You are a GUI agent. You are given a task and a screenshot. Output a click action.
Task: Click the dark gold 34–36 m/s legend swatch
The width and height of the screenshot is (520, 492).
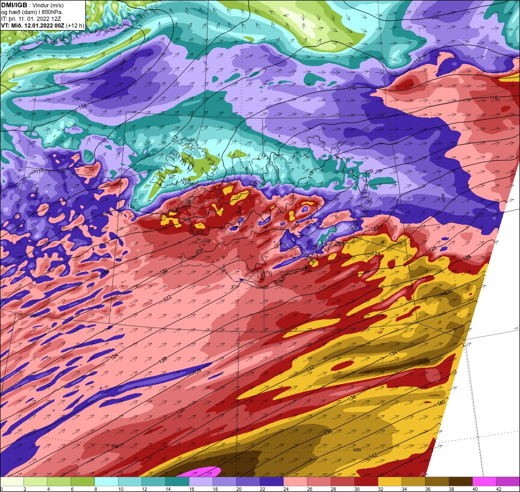[x=413, y=482]
